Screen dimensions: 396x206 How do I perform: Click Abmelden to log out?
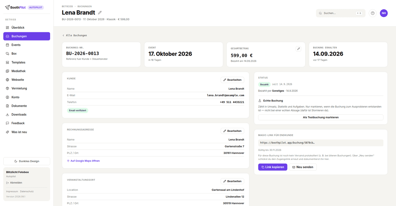point(14,183)
